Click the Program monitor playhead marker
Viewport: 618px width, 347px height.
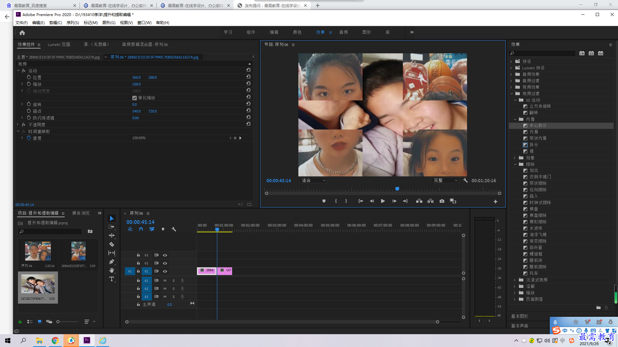coord(397,189)
